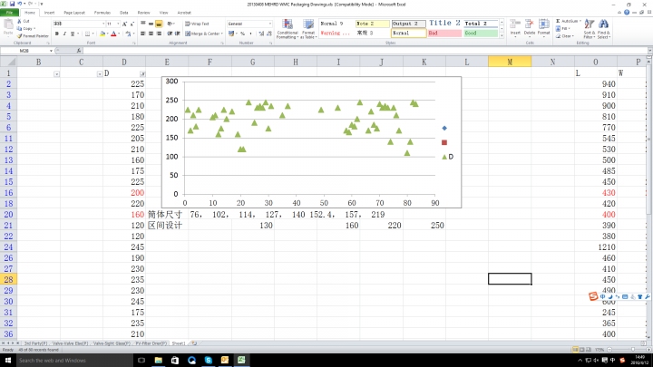Toggle Wrap Text on selected cell
This screenshot has height=367, width=653.
click(x=197, y=23)
